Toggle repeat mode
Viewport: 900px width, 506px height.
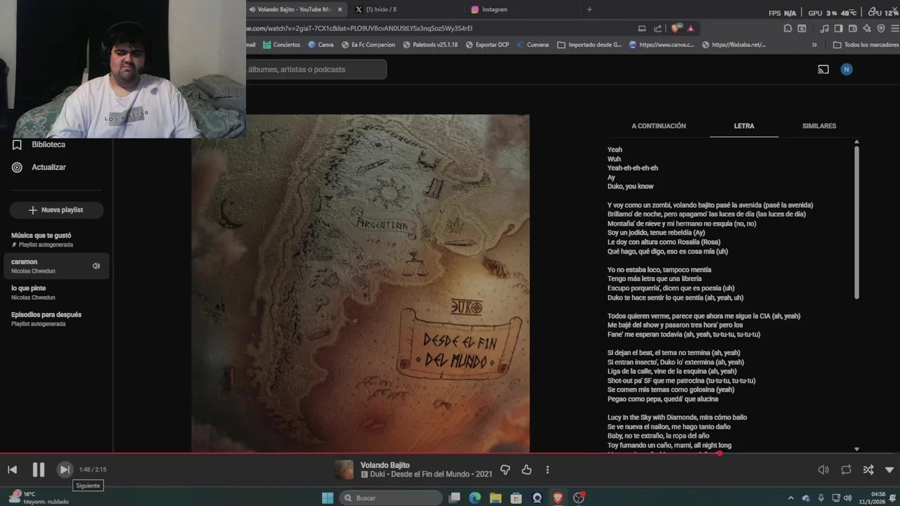(846, 469)
